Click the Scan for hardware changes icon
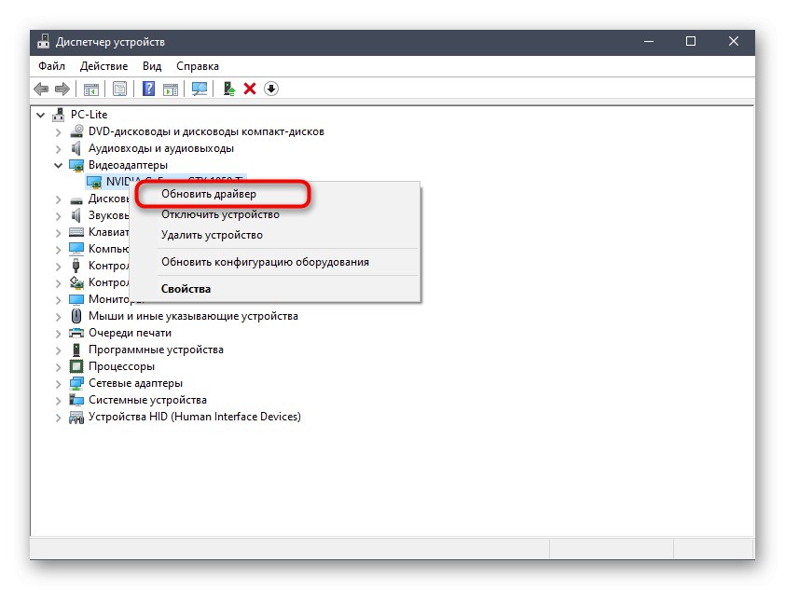Image resolution: width=785 pixels, height=590 pixels. pyautogui.click(x=199, y=88)
